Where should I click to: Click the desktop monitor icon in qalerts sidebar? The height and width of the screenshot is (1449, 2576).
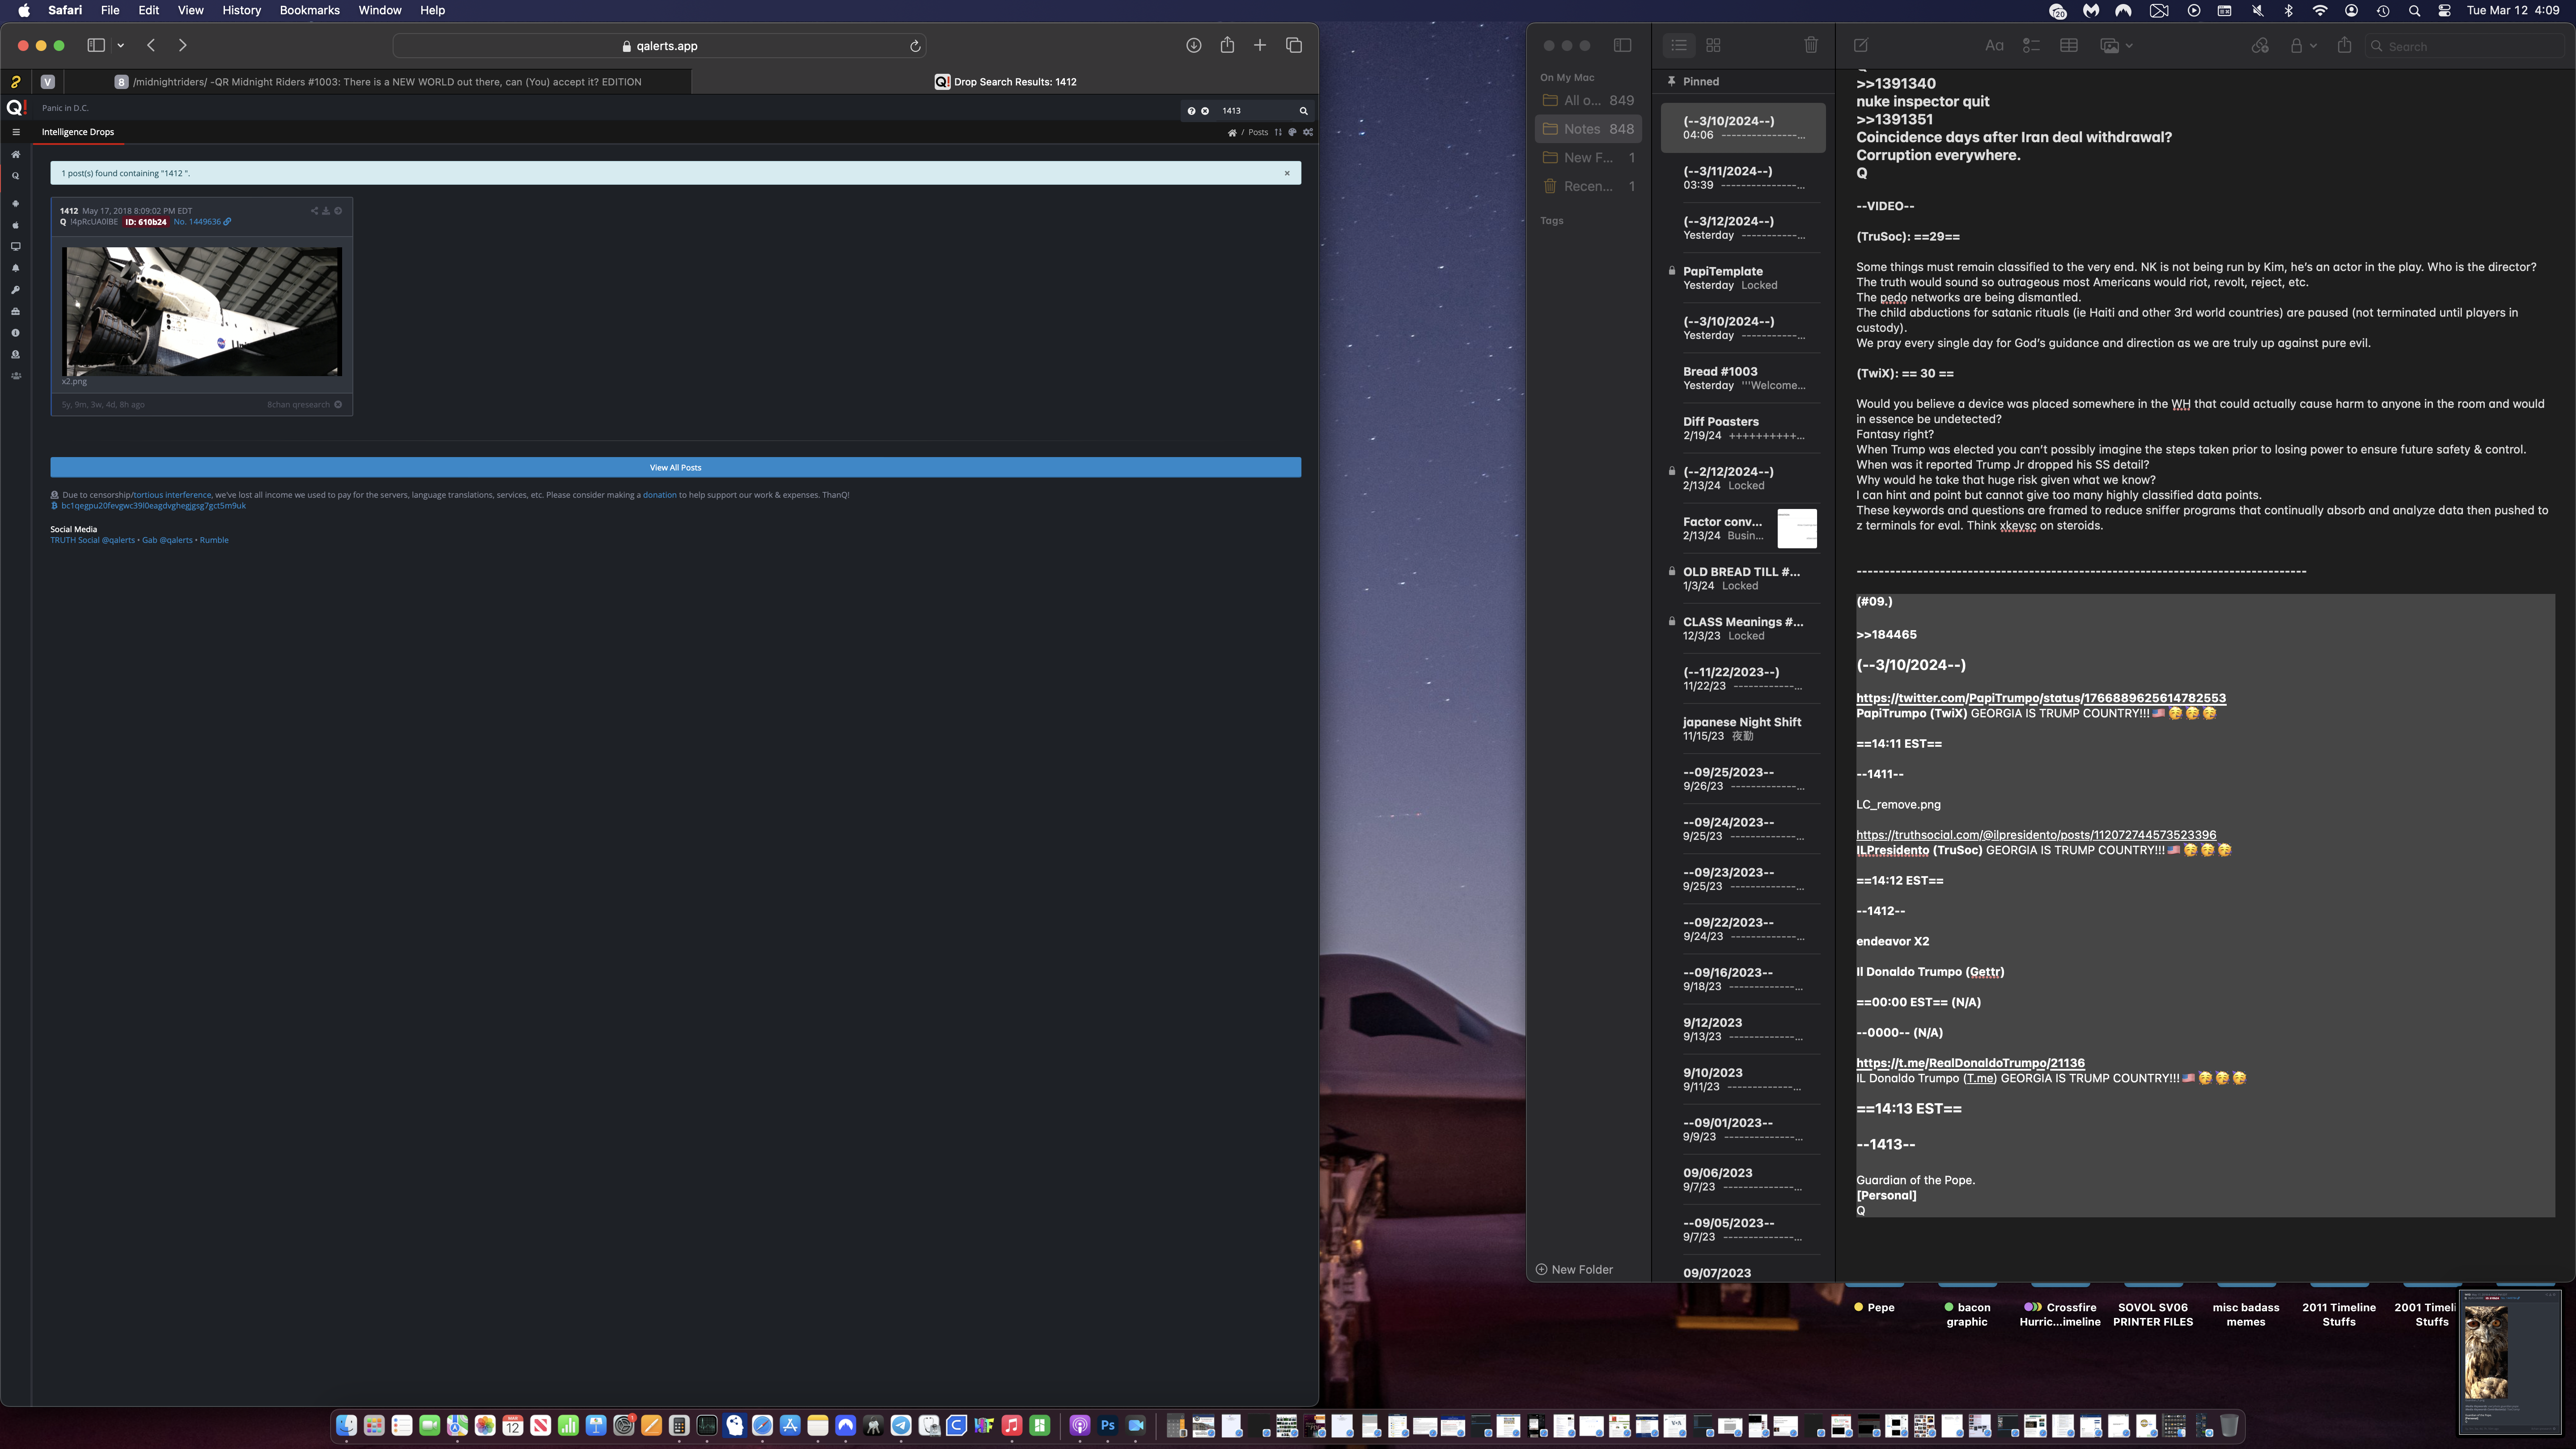click(x=15, y=246)
